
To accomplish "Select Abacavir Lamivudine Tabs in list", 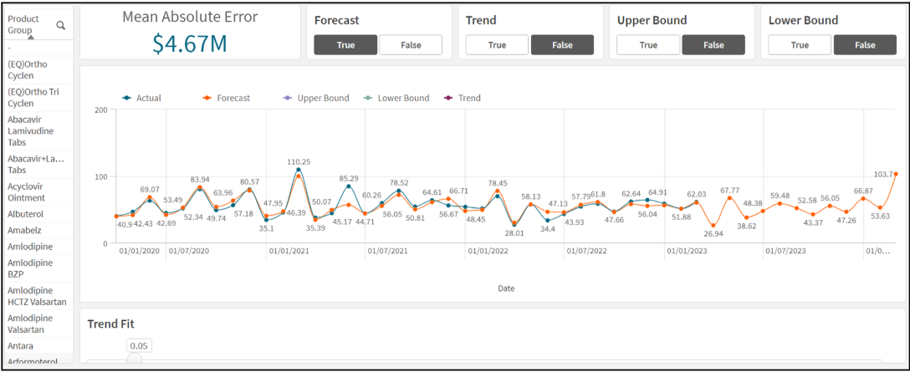I will tap(37, 130).
